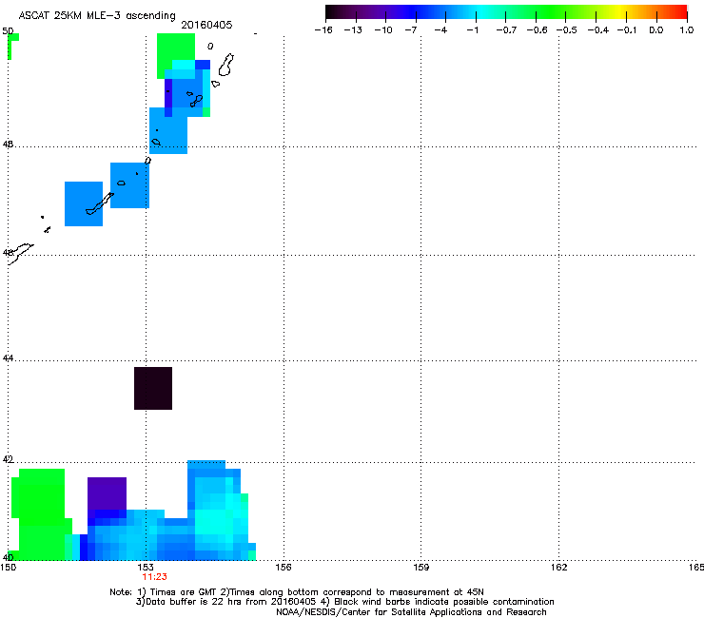Click the colorbar label '-4'
The image size is (704, 618).
440,30
